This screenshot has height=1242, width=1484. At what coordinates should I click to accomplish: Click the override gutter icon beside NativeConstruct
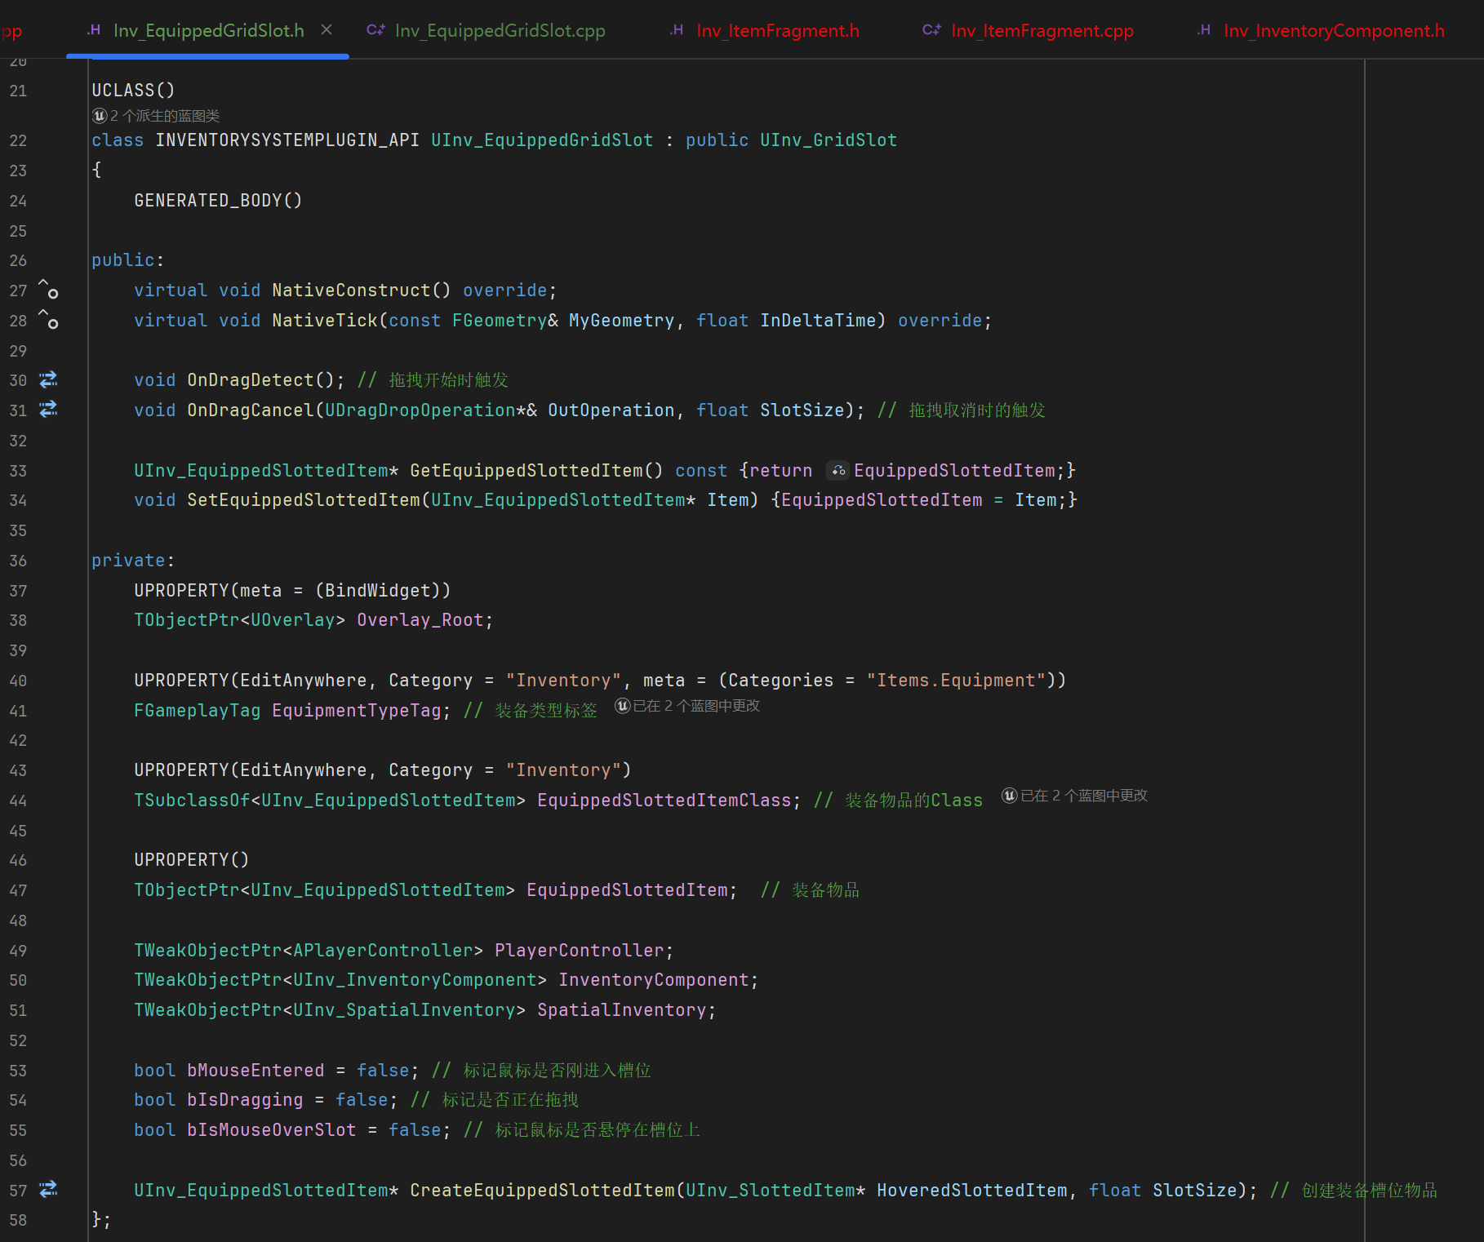point(48,290)
